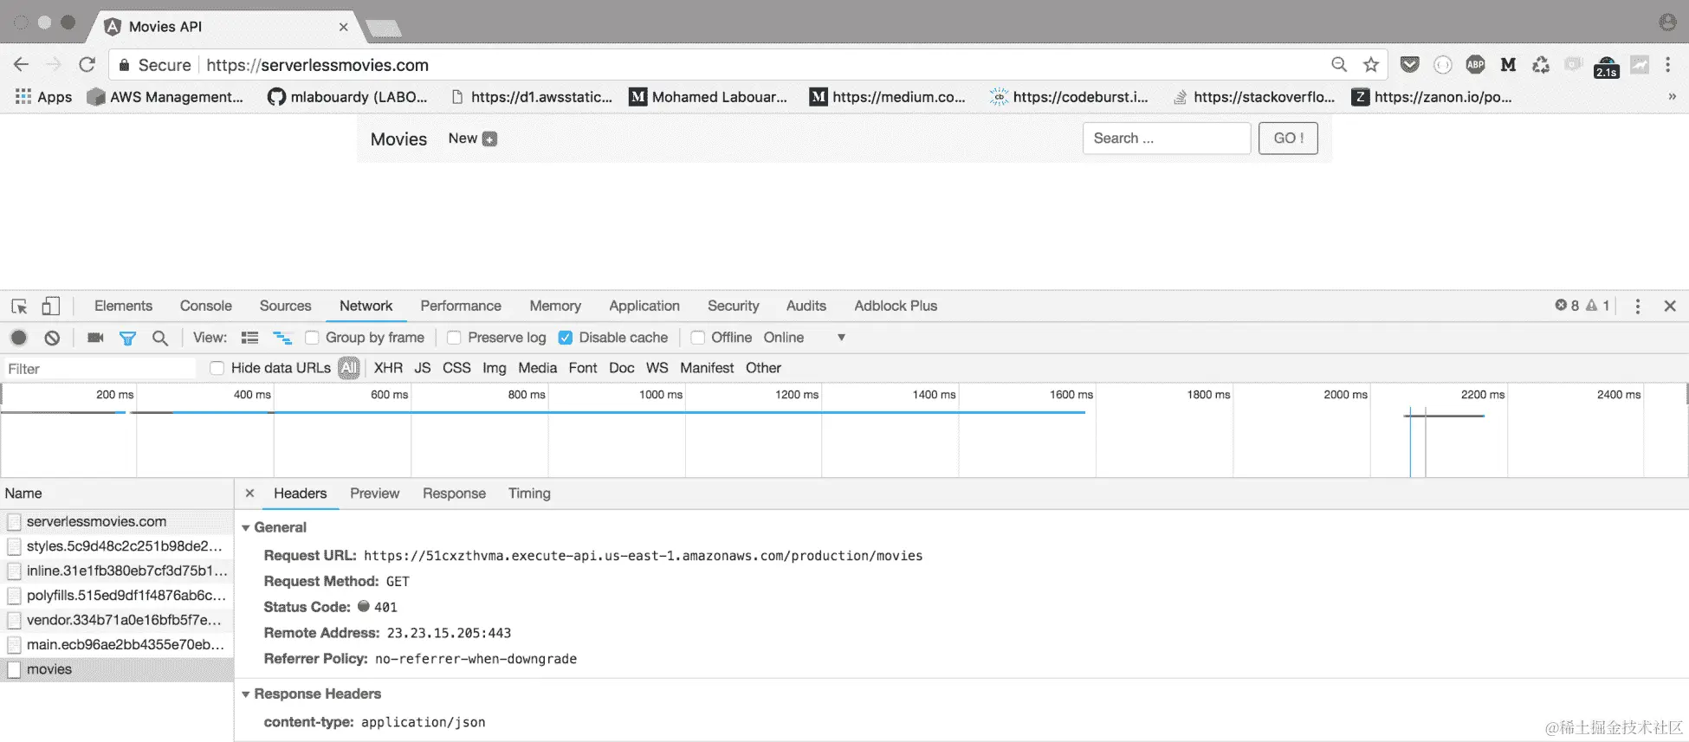Go back with the browser back arrow
This screenshot has width=1689, height=742.
[x=22, y=65]
